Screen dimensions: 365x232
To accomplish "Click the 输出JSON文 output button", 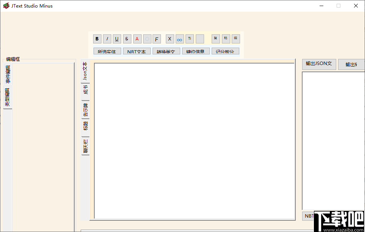I will (319, 64).
